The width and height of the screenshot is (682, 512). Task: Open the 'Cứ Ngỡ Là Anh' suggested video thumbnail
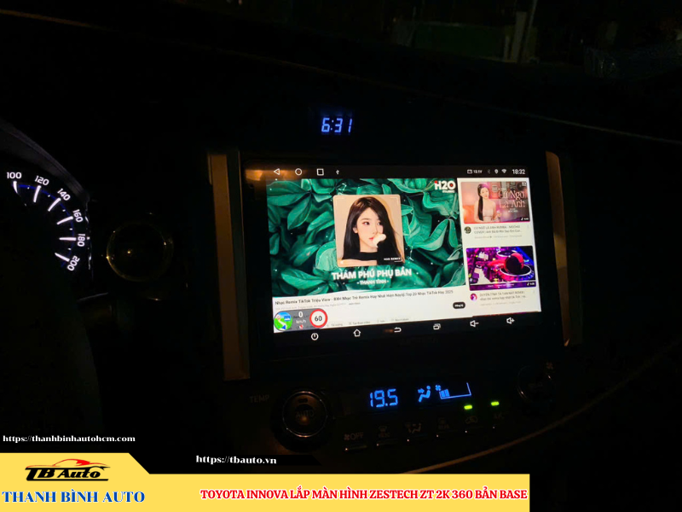495,202
